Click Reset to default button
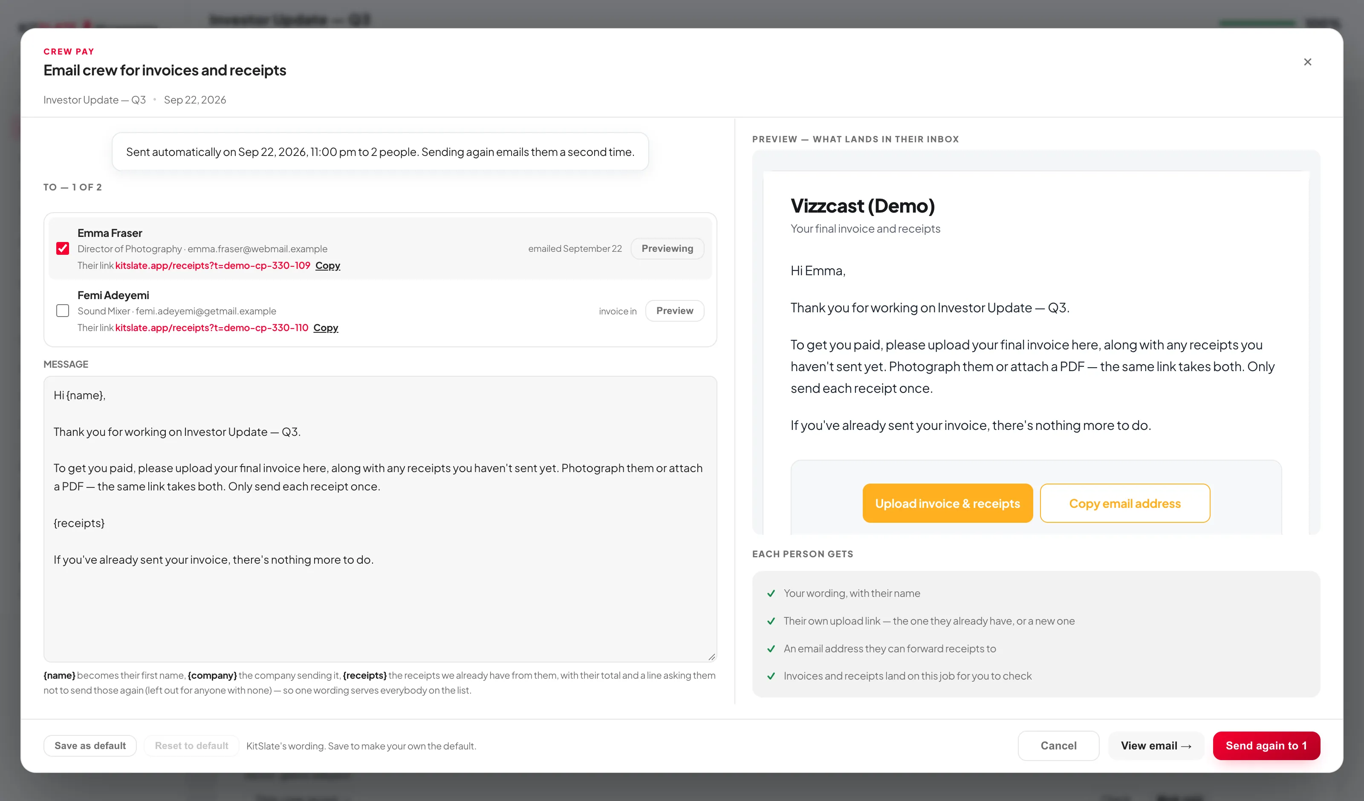The image size is (1364, 801). pyautogui.click(x=192, y=745)
